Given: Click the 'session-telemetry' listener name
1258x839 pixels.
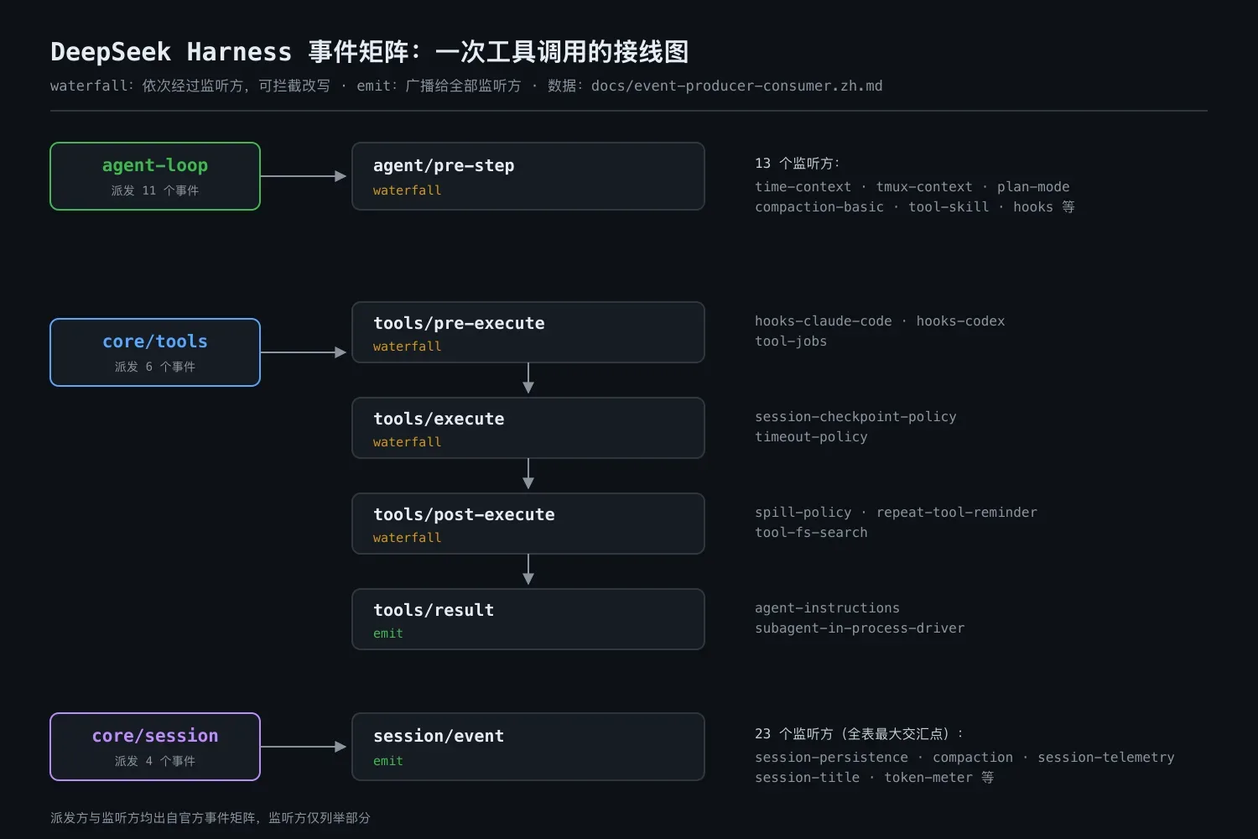Looking at the screenshot, I should click(x=1106, y=758).
